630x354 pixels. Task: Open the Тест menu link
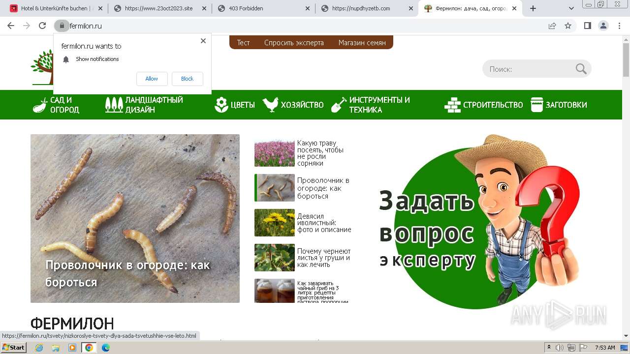tap(243, 43)
